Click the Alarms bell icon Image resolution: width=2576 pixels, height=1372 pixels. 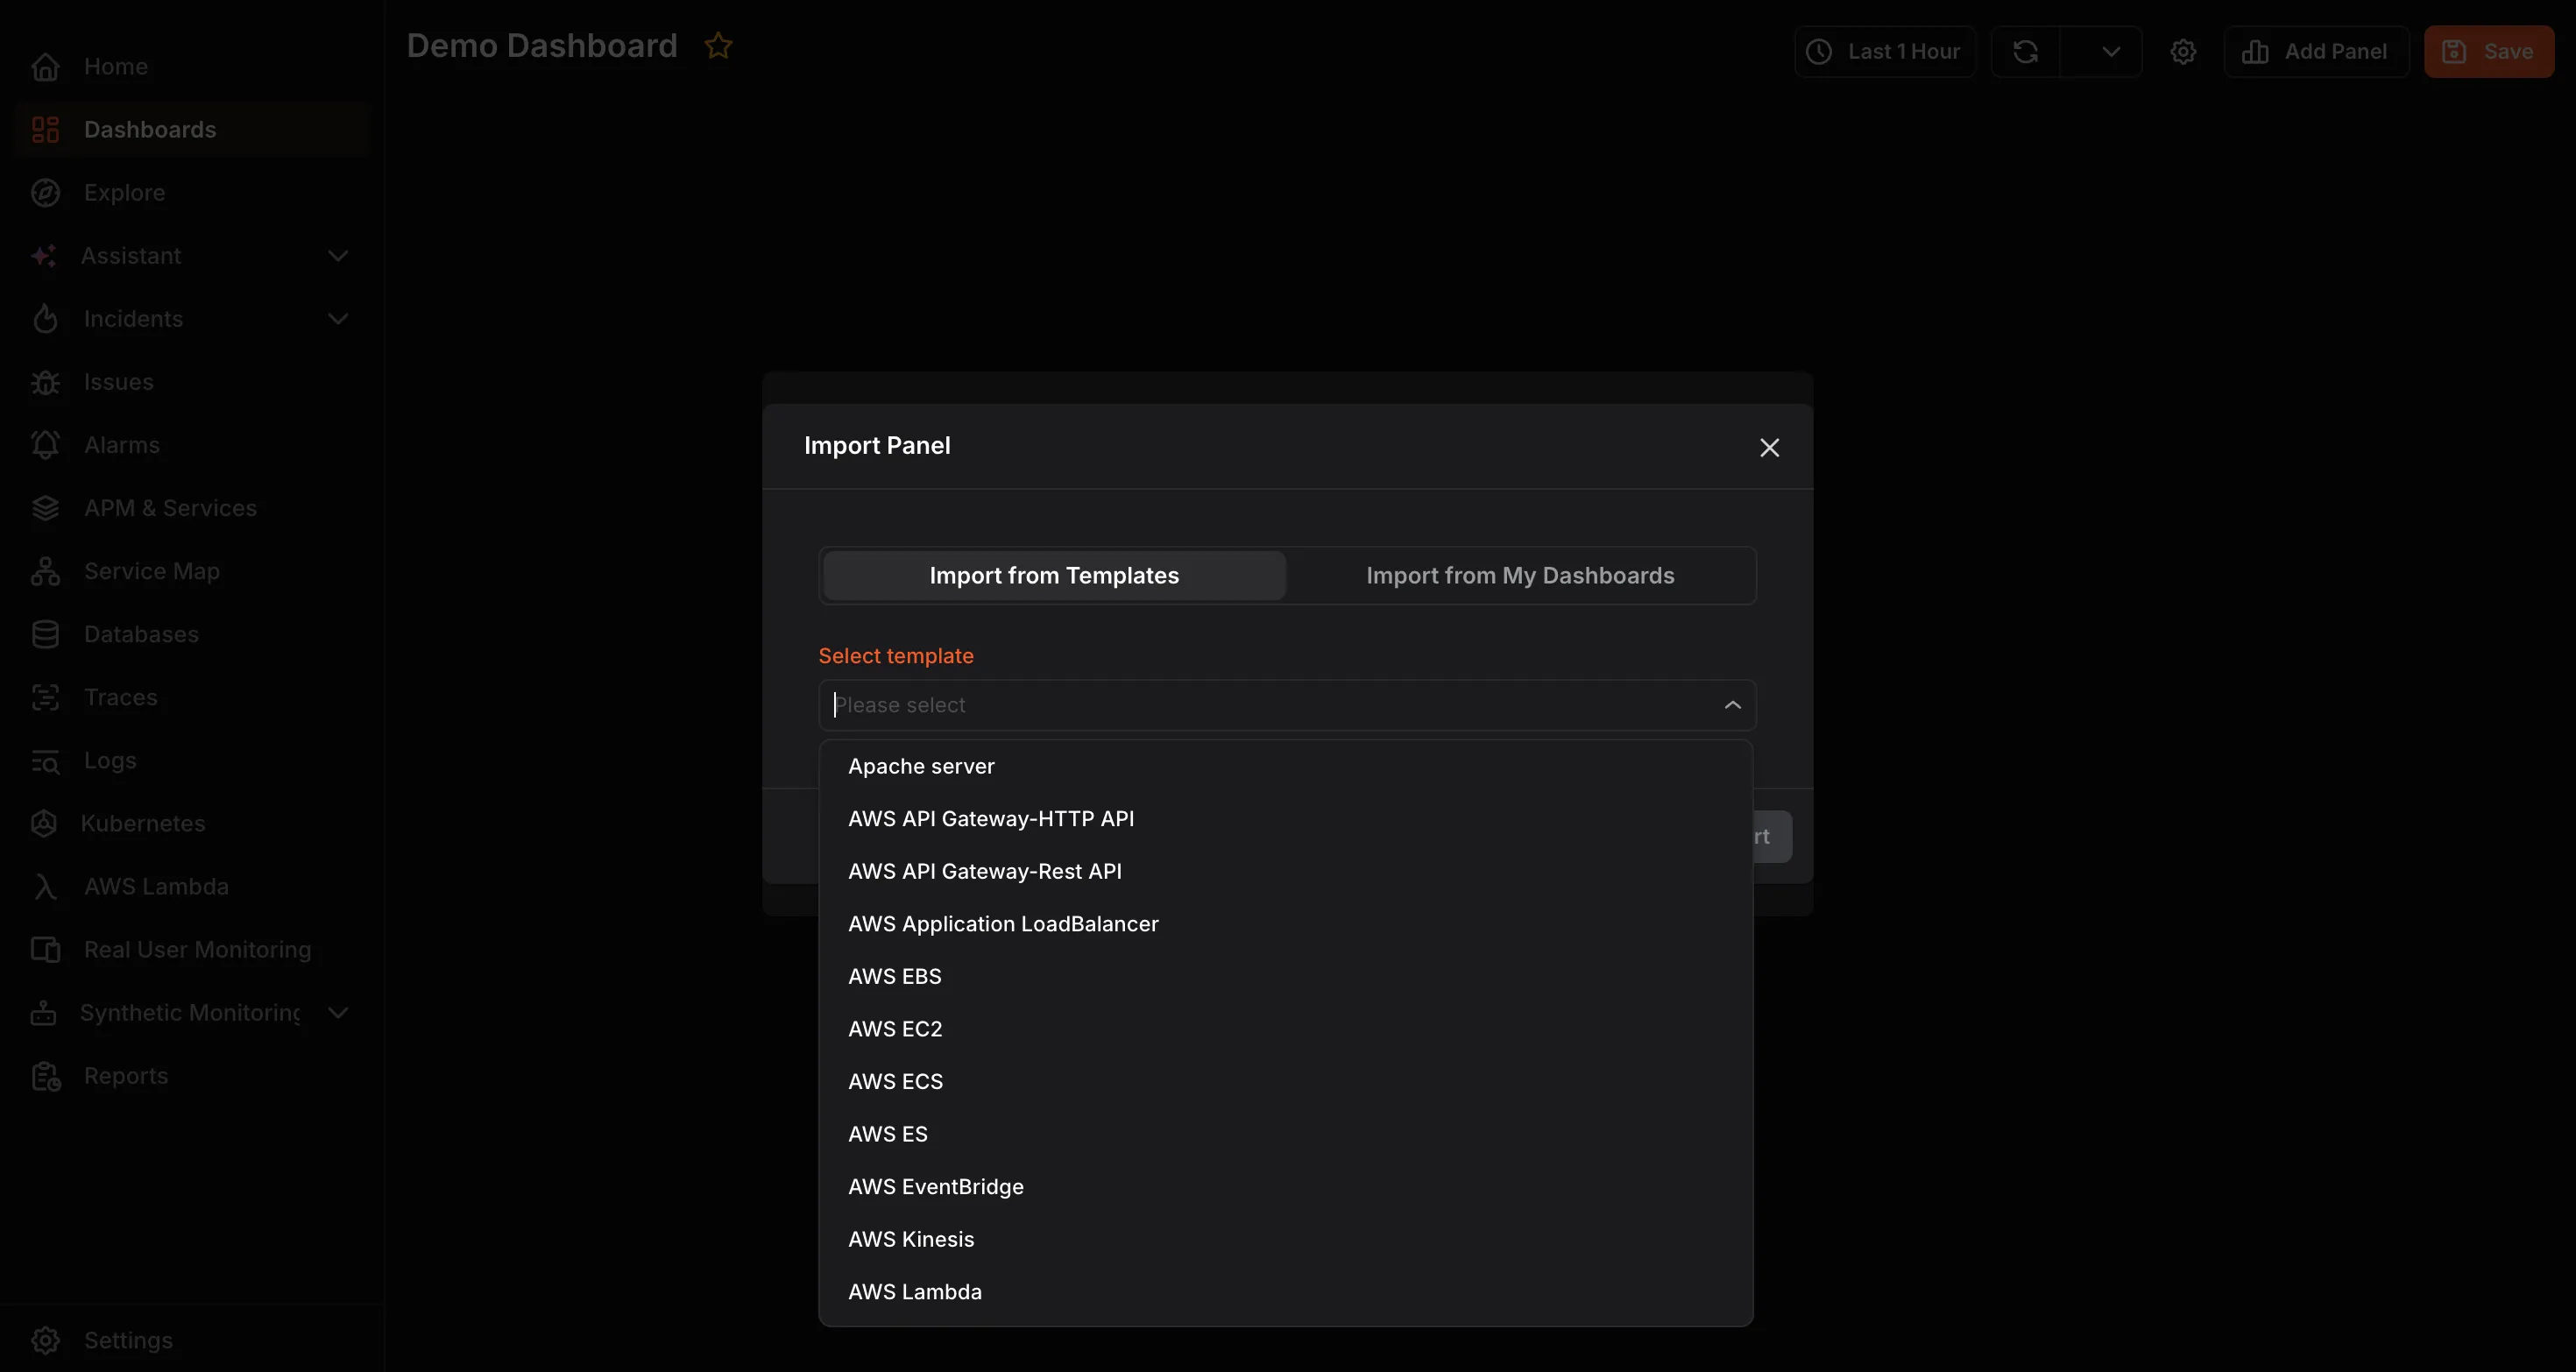[x=45, y=445]
